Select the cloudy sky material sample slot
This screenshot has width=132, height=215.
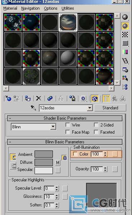click(x=68, y=22)
